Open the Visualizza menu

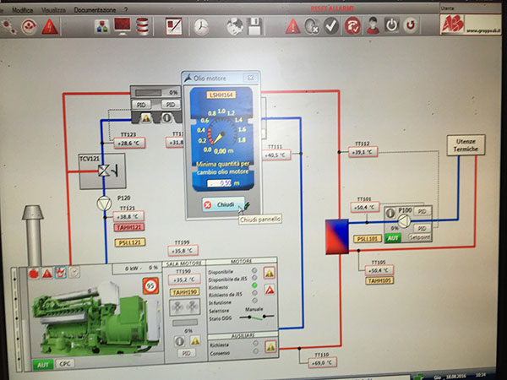pyautogui.click(x=55, y=8)
